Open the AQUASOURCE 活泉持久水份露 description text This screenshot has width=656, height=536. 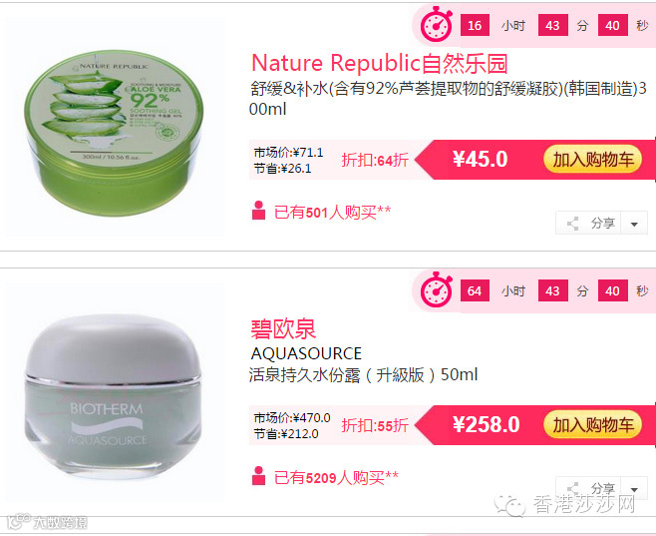point(364,364)
